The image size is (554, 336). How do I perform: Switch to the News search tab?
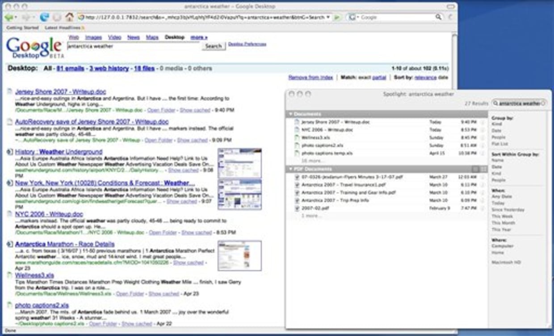tap(134, 37)
